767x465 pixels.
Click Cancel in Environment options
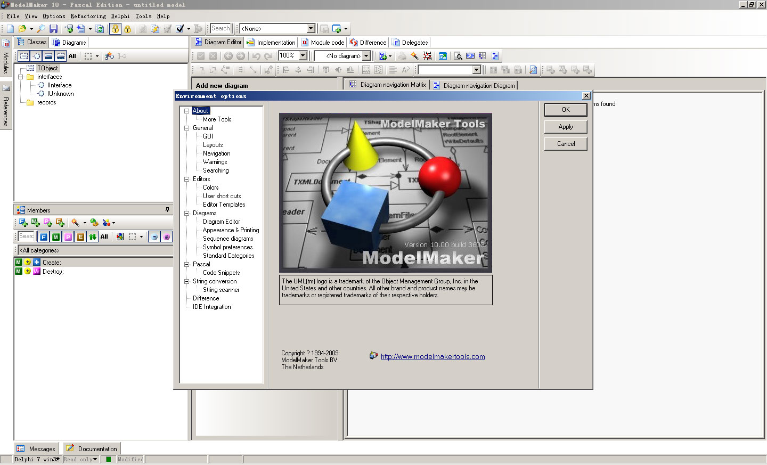566,144
